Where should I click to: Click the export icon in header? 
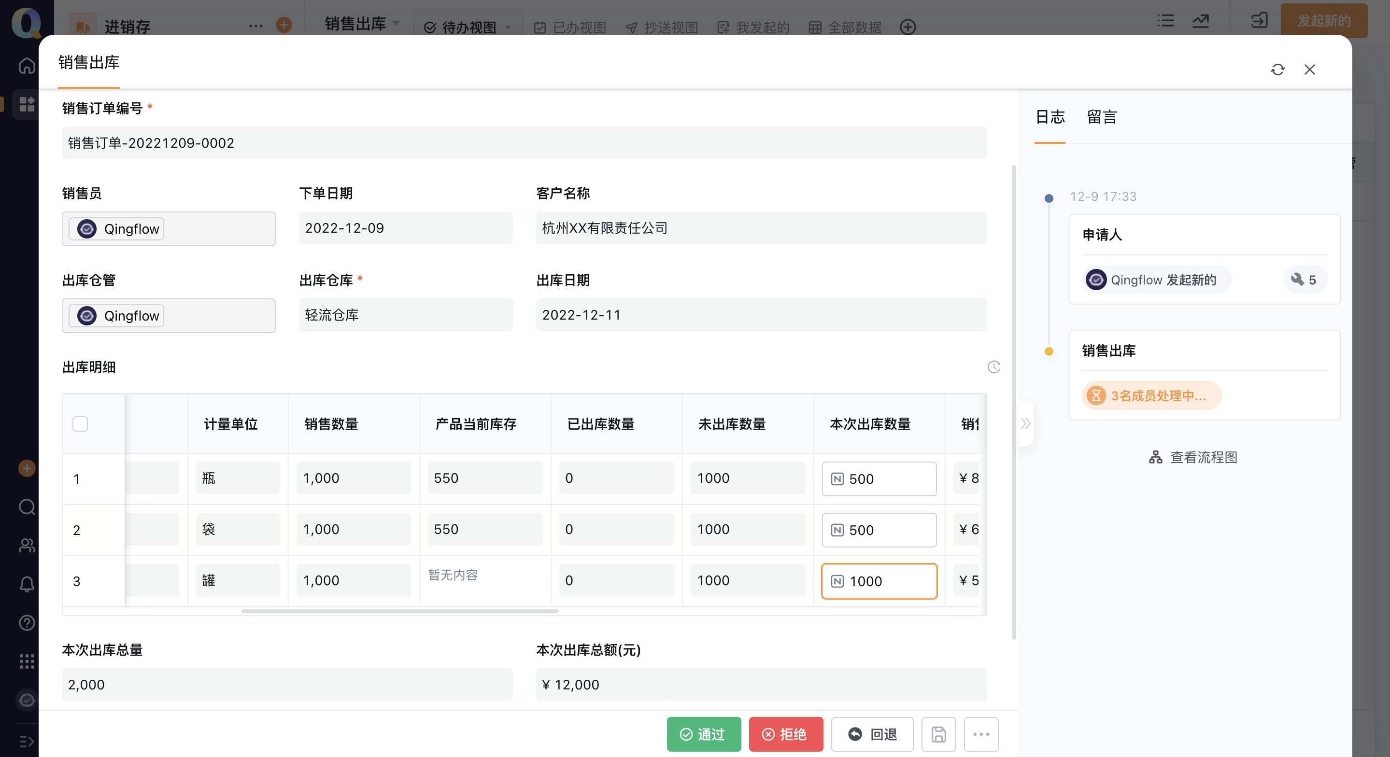click(x=1259, y=21)
